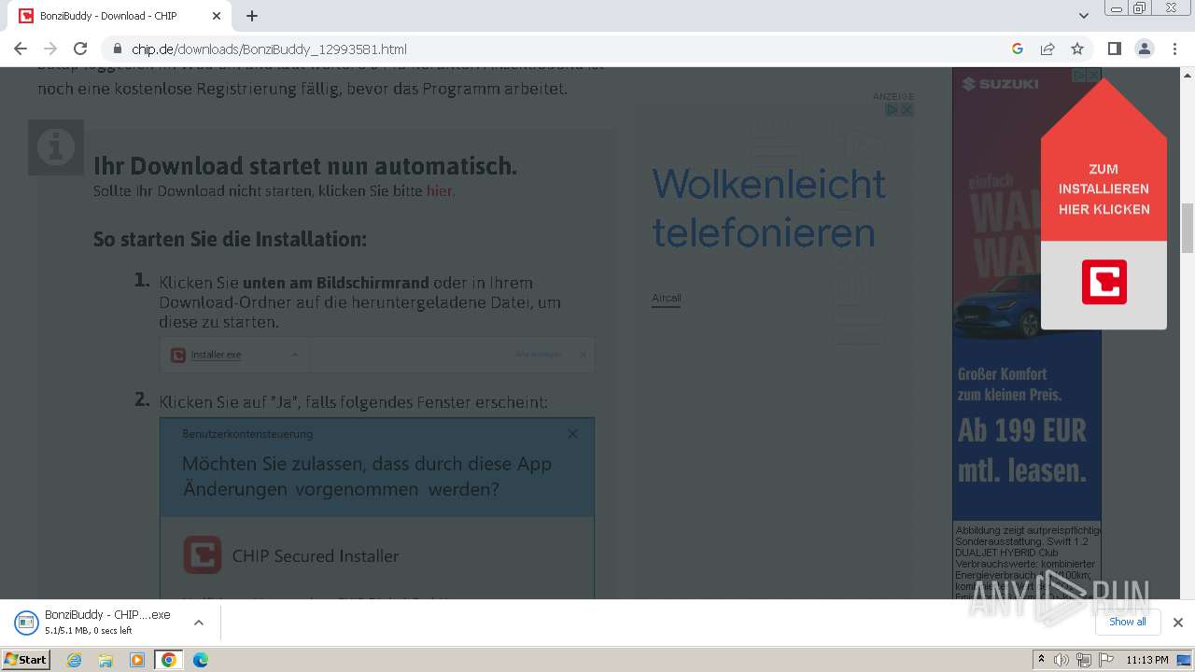Image resolution: width=1195 pixels, height=672 pixels.
Task: Reload the chip.de page
Action: 80,49
